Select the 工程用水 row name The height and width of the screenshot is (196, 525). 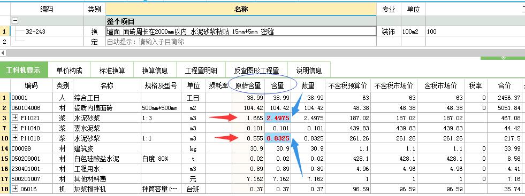[107, 169]
